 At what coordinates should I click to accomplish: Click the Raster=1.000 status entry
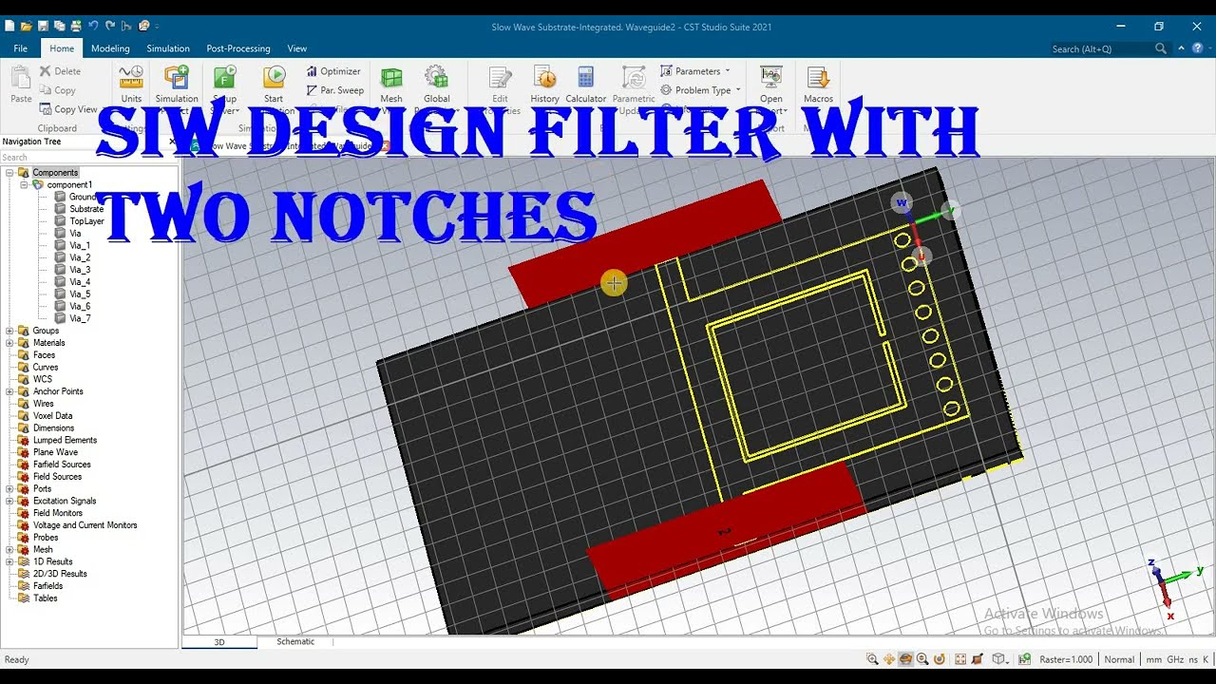(1066, 659)
